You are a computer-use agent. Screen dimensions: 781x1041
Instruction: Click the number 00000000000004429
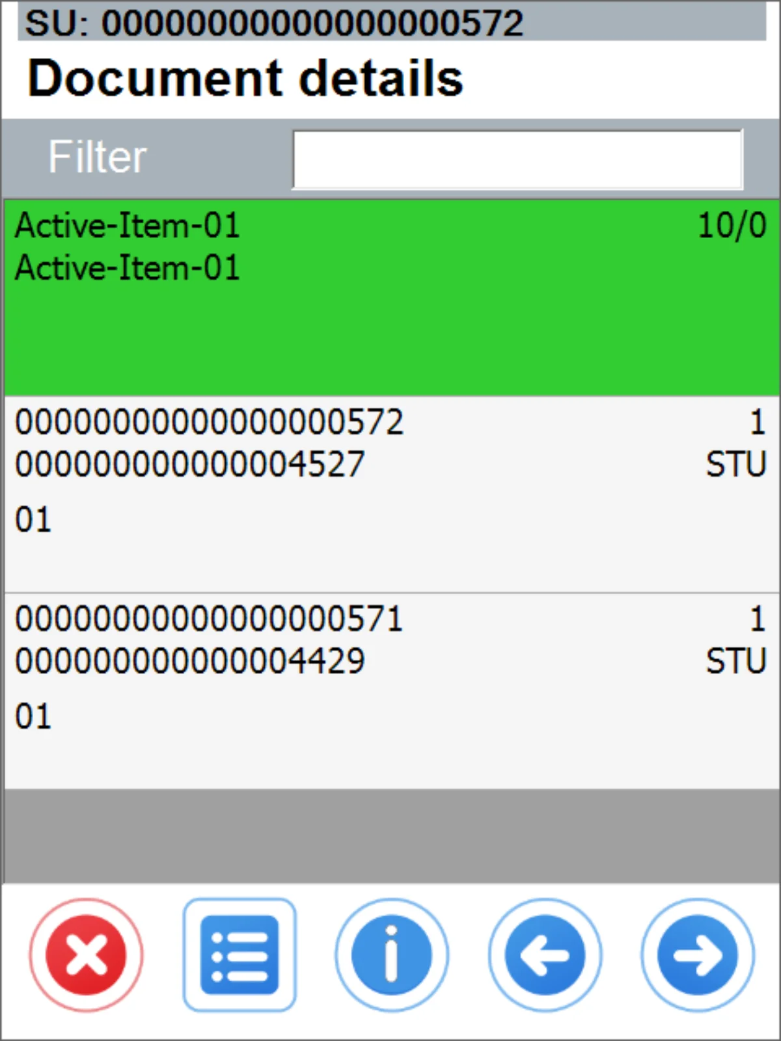pyautogui.click(x=189, y=661)
